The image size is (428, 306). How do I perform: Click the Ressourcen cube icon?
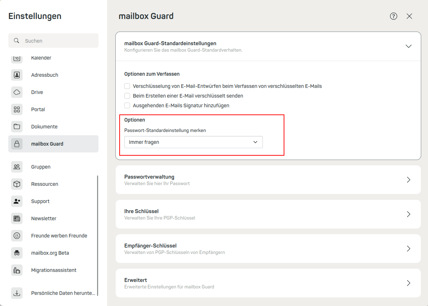tap(17, 184)
